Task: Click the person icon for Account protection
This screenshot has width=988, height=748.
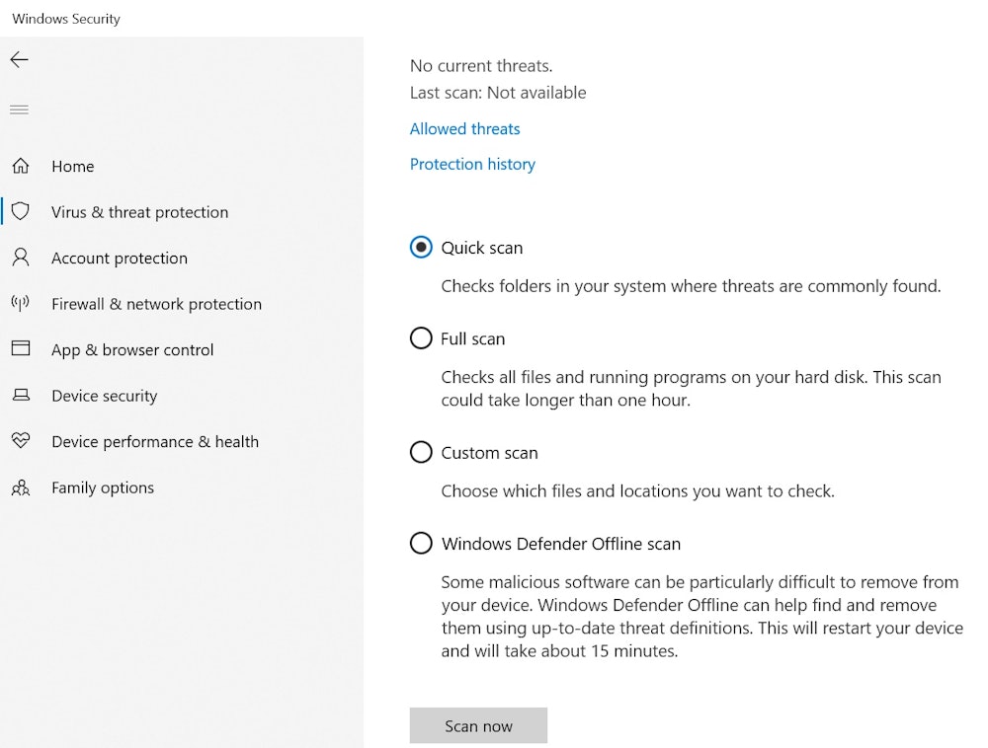Action: pyautogui.click(x=20, y=258)
